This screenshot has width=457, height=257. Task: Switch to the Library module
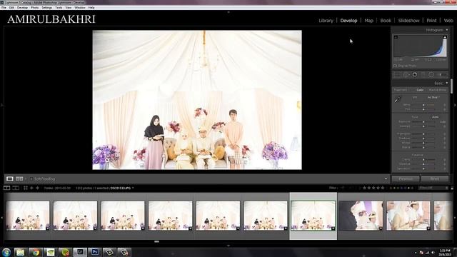326,21
